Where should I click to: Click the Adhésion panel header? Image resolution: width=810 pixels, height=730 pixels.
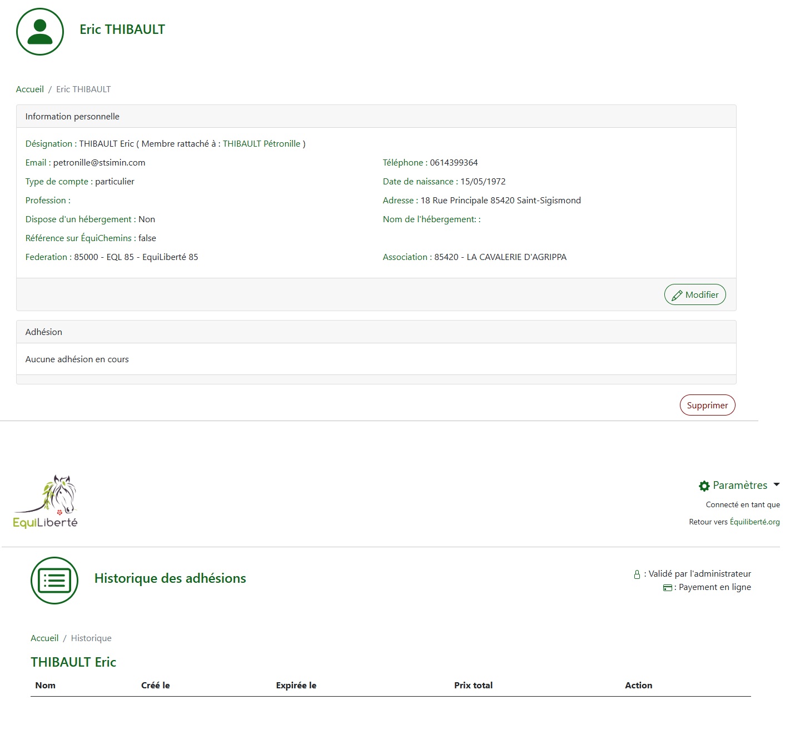[376, 332]
